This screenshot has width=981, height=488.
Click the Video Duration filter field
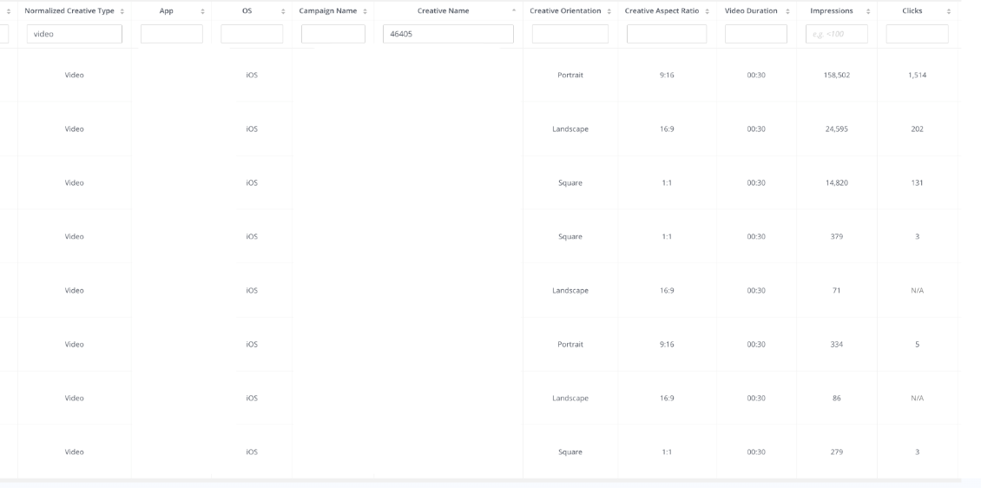pos(756,34)
